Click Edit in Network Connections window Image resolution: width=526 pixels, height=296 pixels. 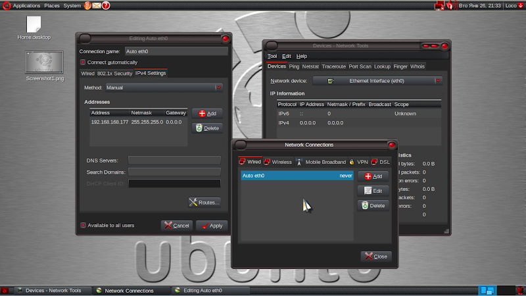(x=373, y=191)
